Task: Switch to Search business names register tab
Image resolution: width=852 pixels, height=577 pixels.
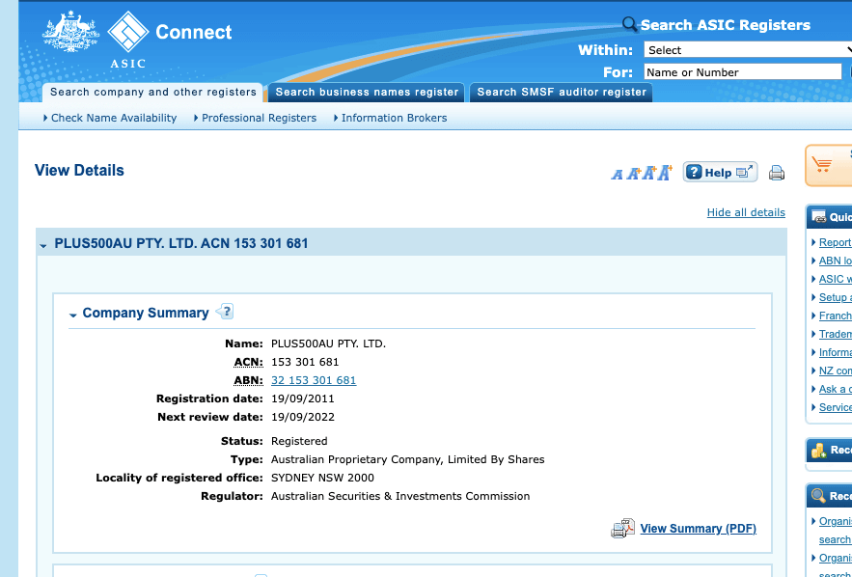Action: (367, 93)
